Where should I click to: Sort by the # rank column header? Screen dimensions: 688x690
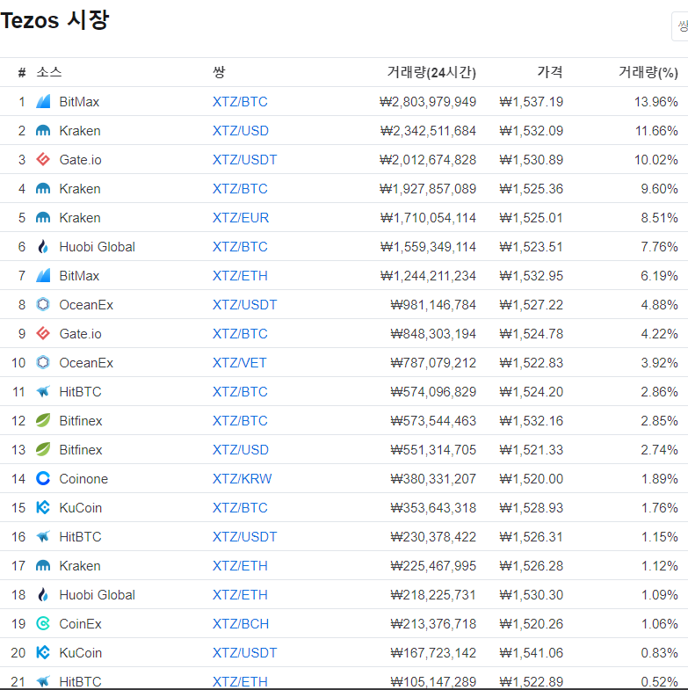[22, 73]
